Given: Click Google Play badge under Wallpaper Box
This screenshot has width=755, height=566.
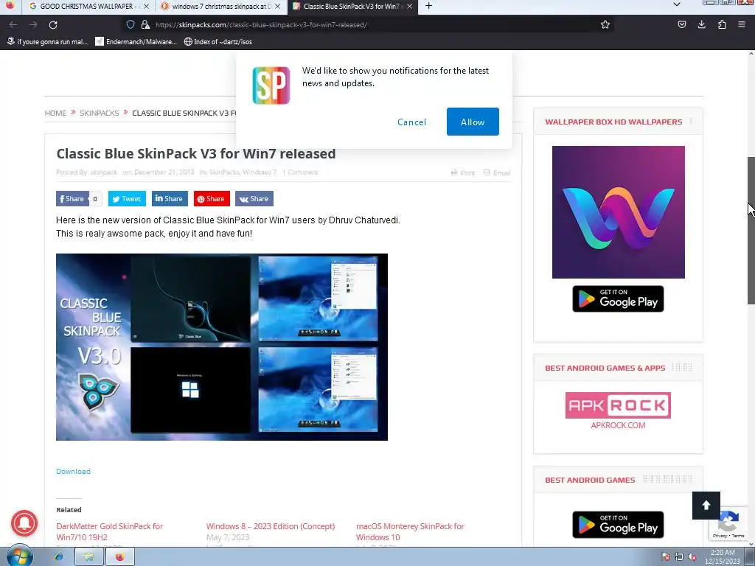Looking at the screenshot, I should (619, 299).
